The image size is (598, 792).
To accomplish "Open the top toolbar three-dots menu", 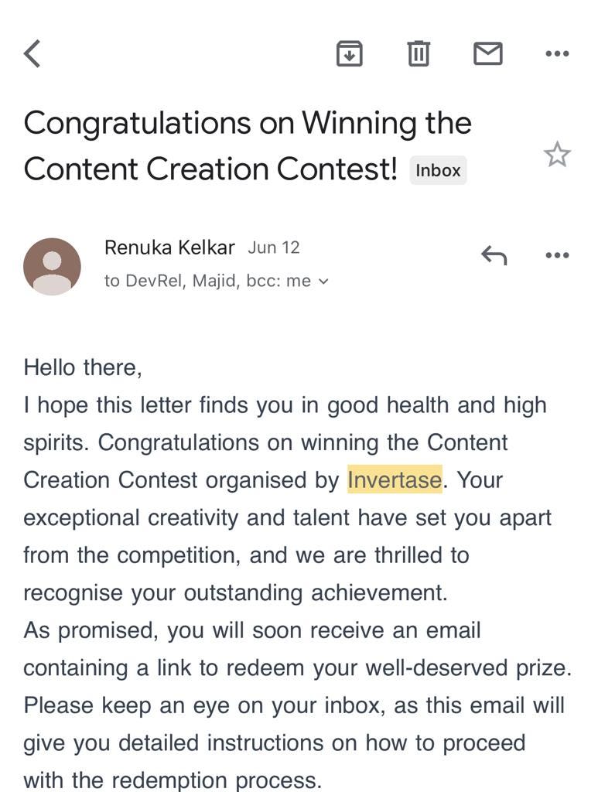I will [x=558, y=53].
